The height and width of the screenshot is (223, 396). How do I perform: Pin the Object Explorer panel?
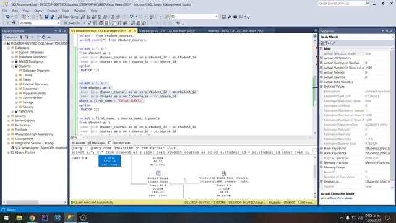[60, 31]
